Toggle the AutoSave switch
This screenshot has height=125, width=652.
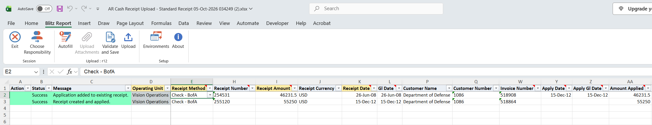point(44,9)
